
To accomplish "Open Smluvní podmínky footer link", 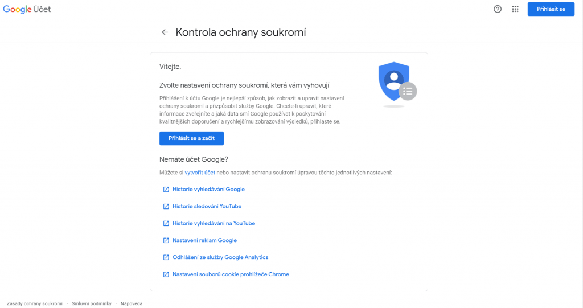I will (x=92, y=304).
